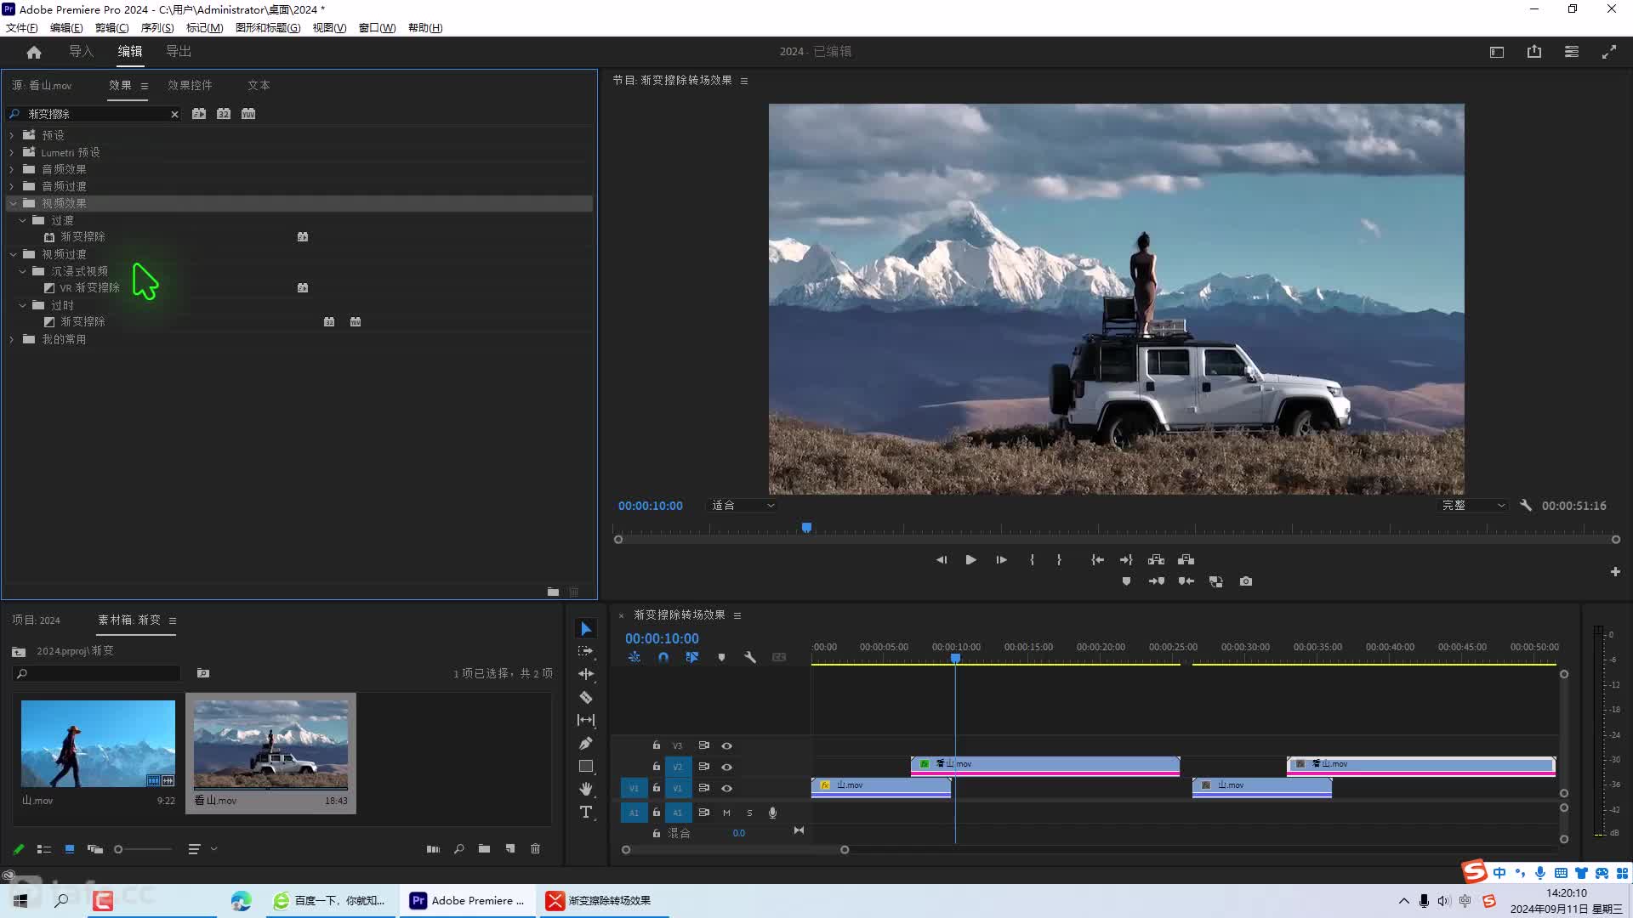Clear the effects search field
The image size is (1633, 918).
(174, 114)
